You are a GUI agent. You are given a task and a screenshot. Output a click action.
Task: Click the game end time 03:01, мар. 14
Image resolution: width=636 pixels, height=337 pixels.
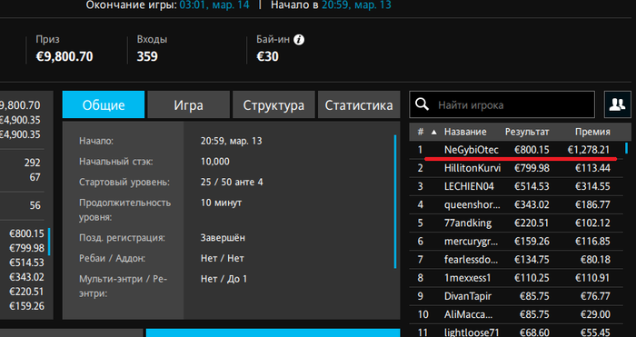[x=214, y=5]
